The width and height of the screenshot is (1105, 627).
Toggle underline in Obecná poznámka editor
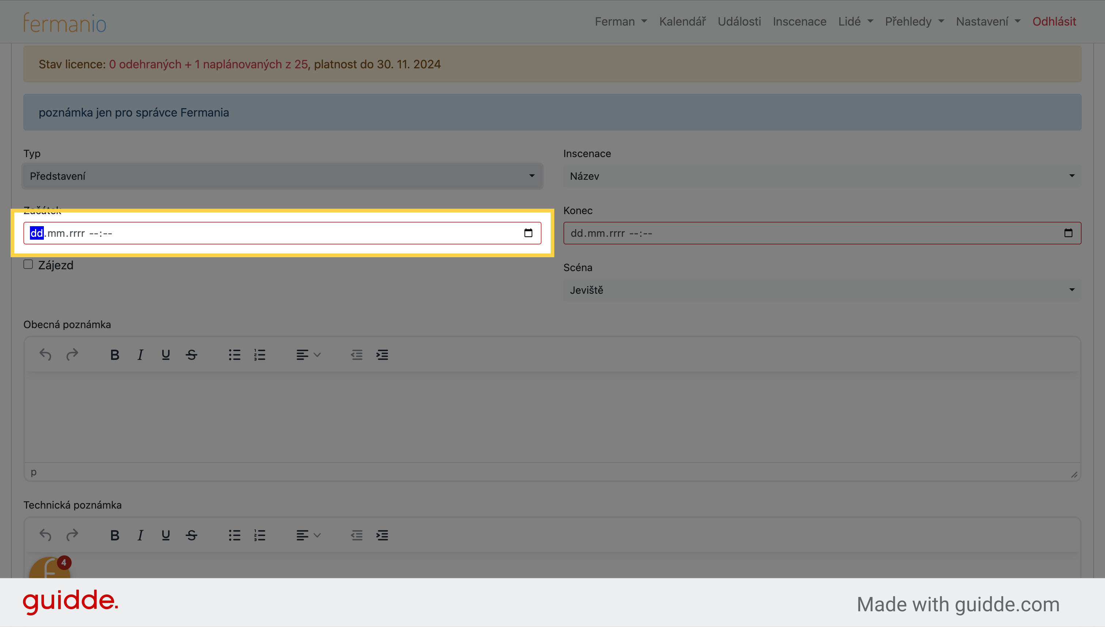[x=166, y=355]
